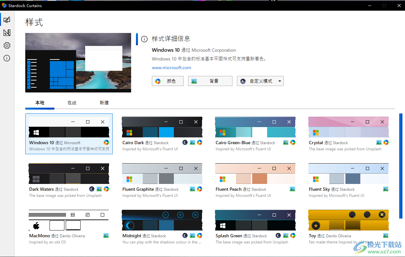Open the 自定义模式 dropdown
Screen dimensions: 405x257
(x=260, y=81)
